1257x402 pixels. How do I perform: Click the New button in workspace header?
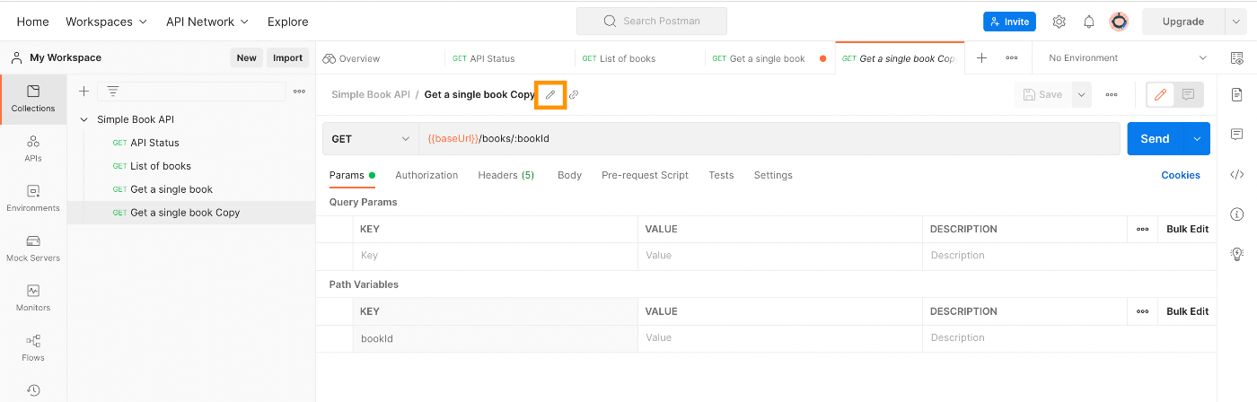click(x=246, y=57)
